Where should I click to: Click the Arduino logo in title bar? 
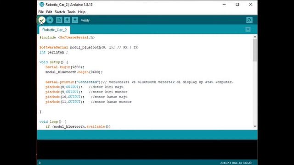(x=42, y=5)
